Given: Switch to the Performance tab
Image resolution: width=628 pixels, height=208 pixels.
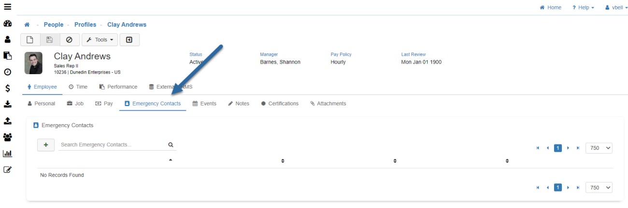Looking at the screenshot, I should click(x=118, y=87).
